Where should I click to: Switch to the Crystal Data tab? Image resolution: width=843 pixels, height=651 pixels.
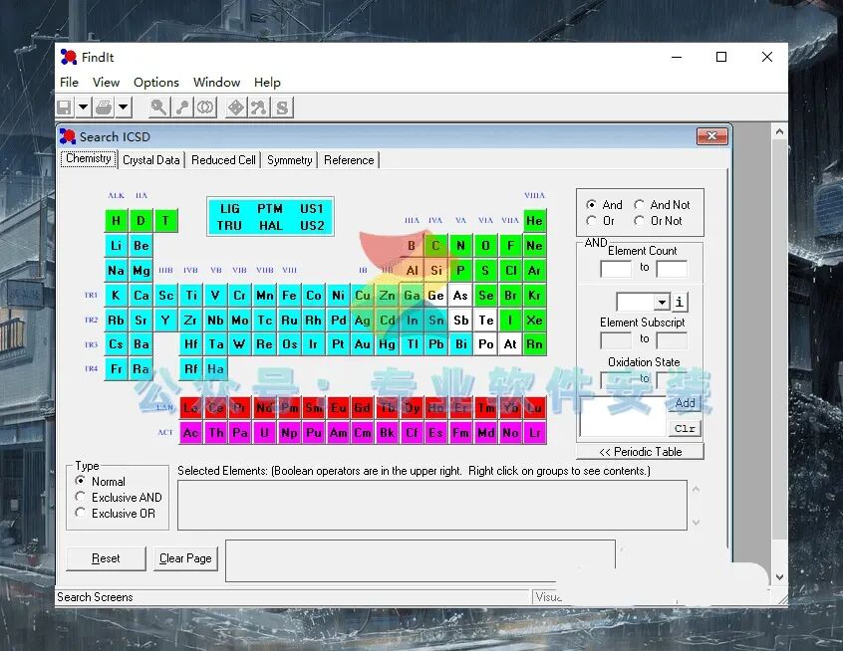tap(151, 160)
